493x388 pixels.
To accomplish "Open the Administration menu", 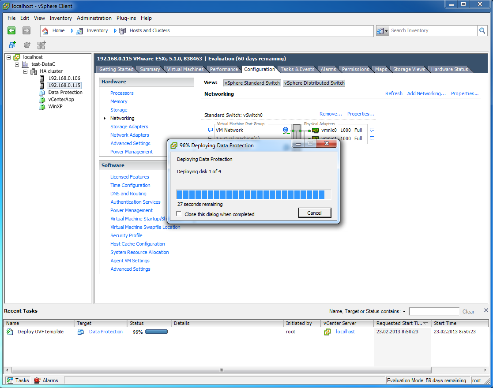I will pos(94,18).
